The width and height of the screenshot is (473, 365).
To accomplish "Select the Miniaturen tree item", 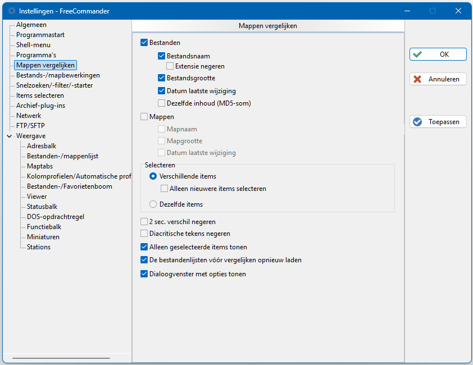I will [43, 237].
